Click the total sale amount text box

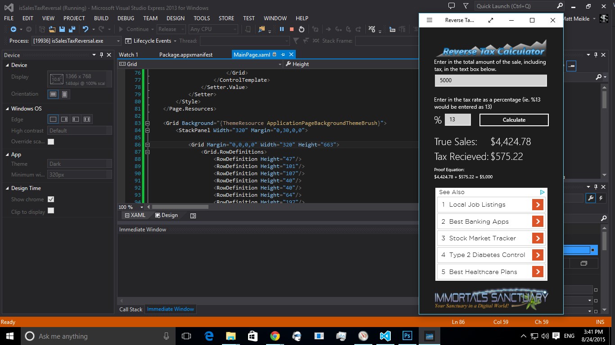(490, 80)
